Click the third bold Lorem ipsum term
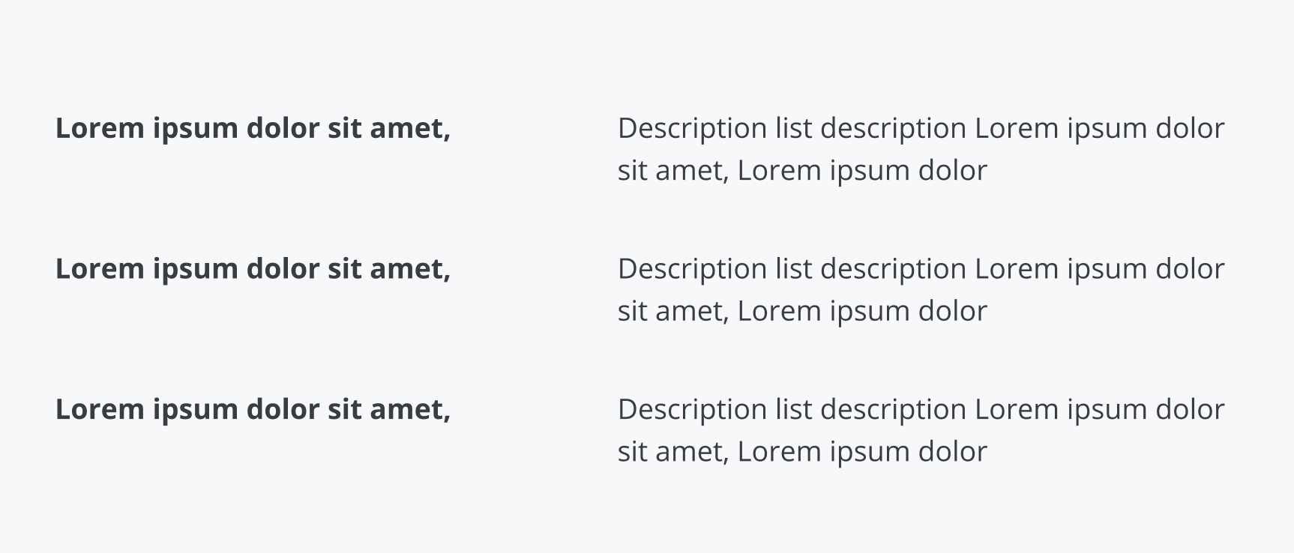The height and width of the screenshot is (553, 1294). pyautogui.click(x=253, y=409)
